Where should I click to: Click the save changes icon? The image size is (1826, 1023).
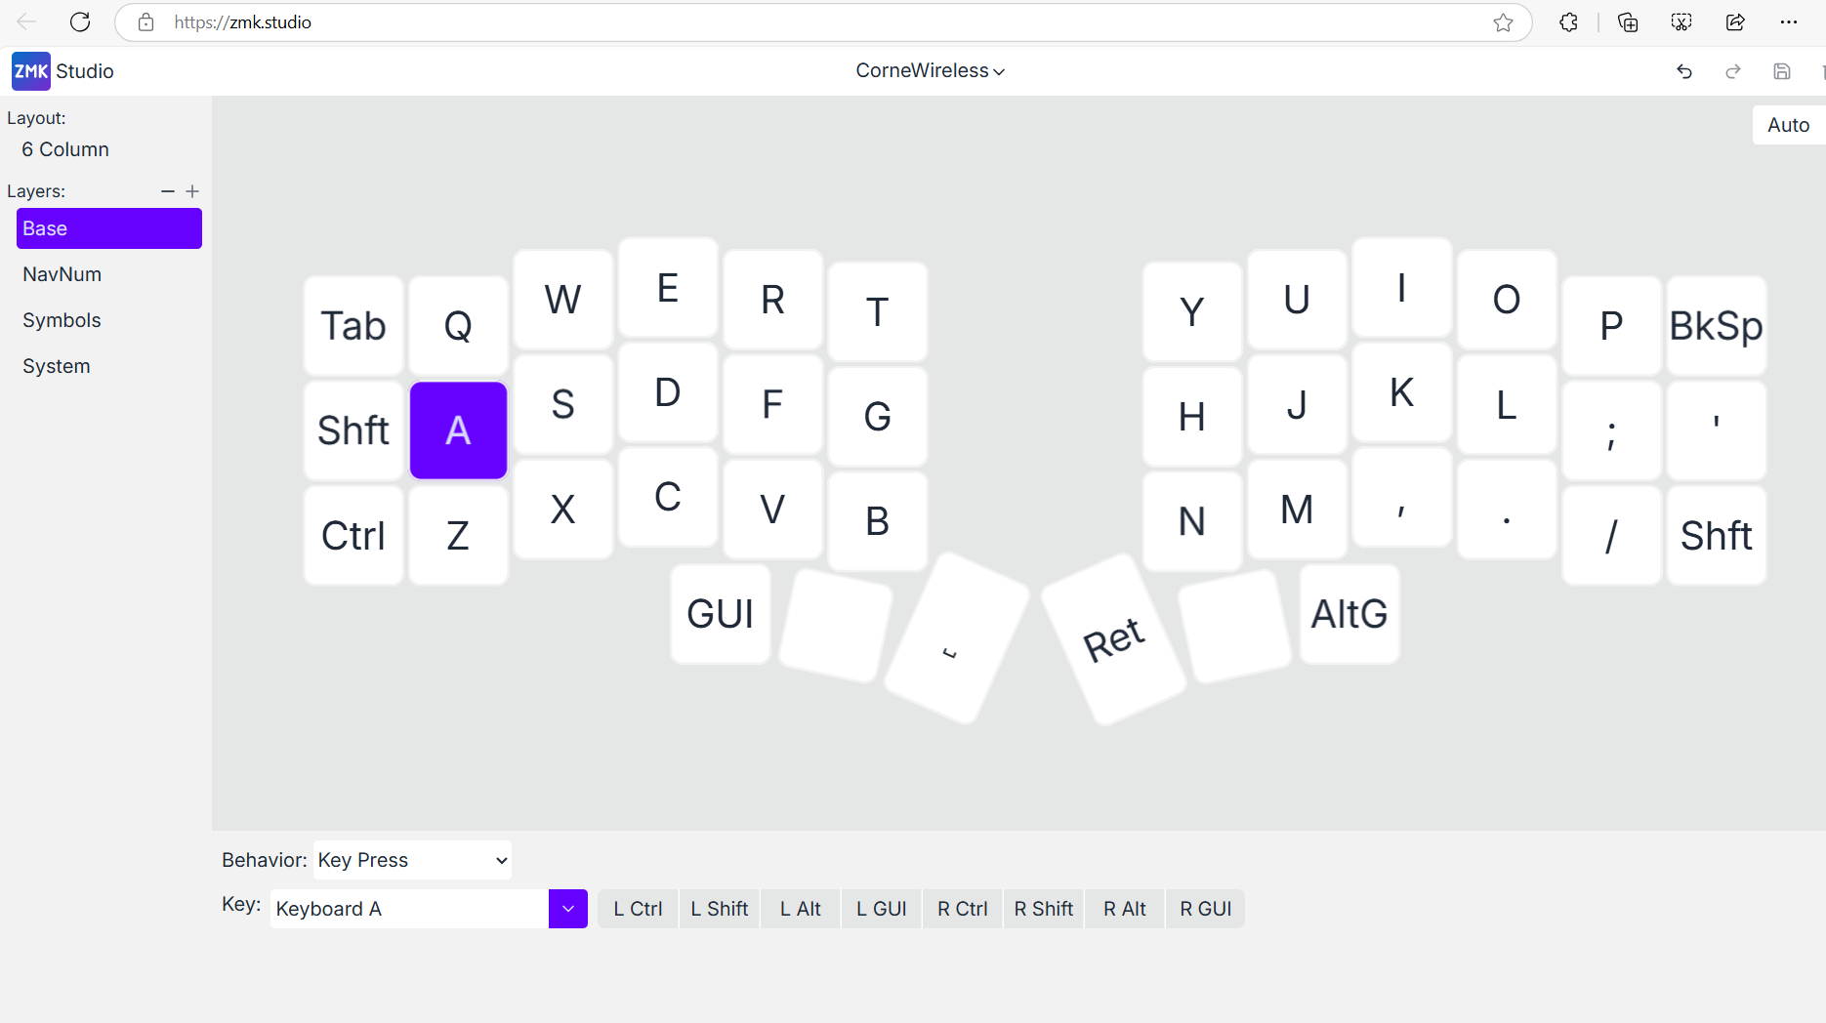[1782, 71]
